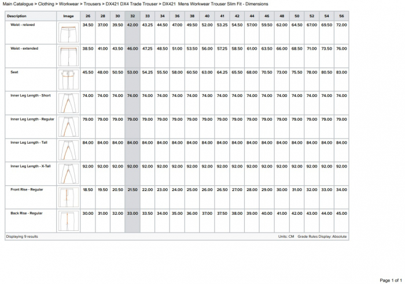Go to Main Catalogue in the breadcrumb

(x=19, y=4)
